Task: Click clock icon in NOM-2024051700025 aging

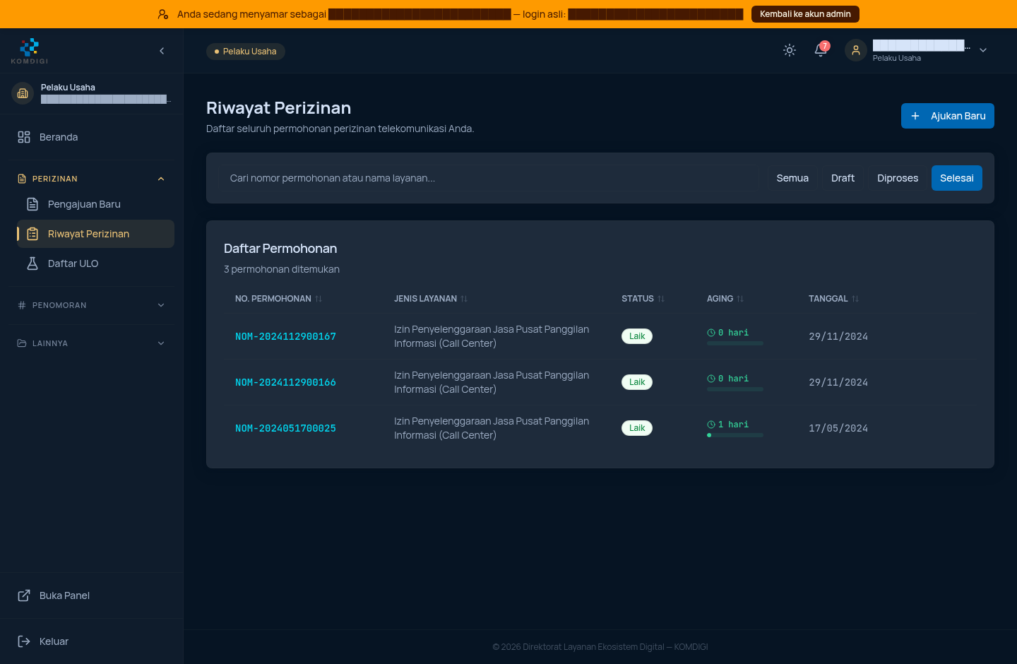Action: pos(711,425)
